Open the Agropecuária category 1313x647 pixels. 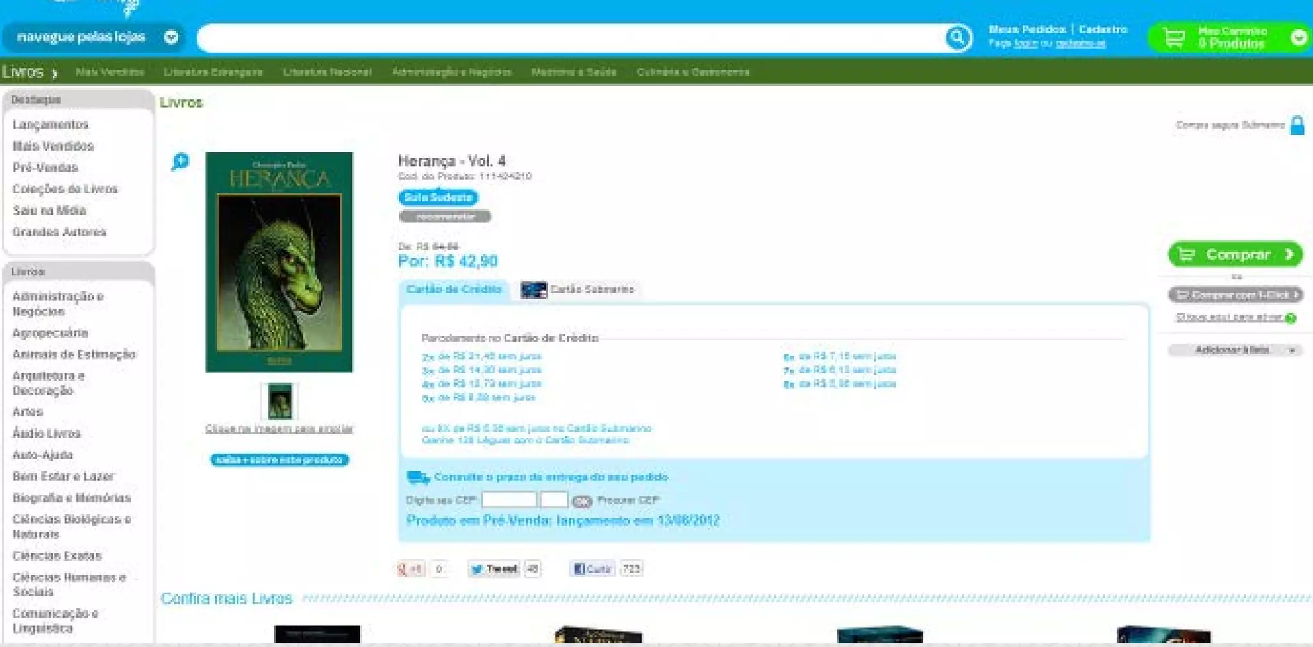[51, 333]
